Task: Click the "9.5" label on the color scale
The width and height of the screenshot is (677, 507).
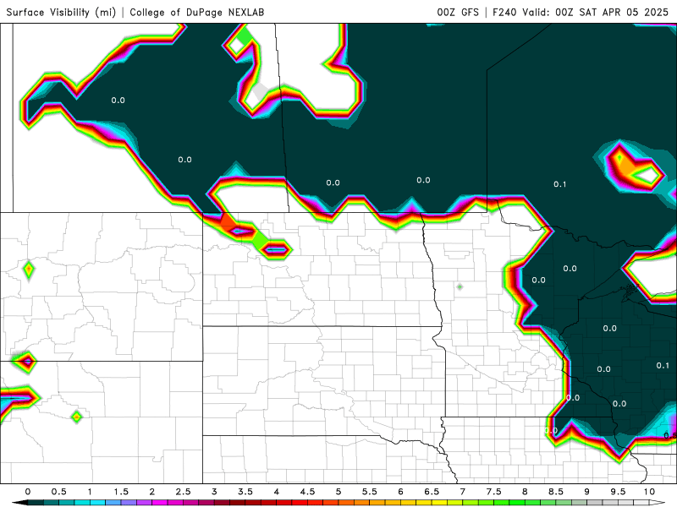Action: (x=618, y=492)
